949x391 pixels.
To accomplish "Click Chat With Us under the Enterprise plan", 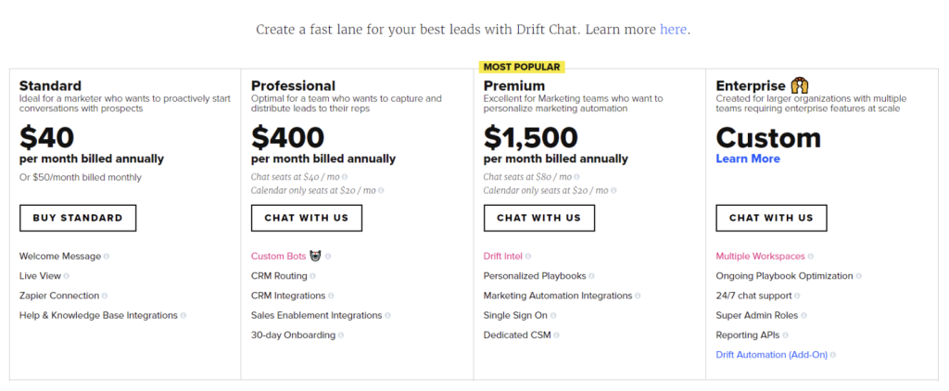I will (772, 218).
